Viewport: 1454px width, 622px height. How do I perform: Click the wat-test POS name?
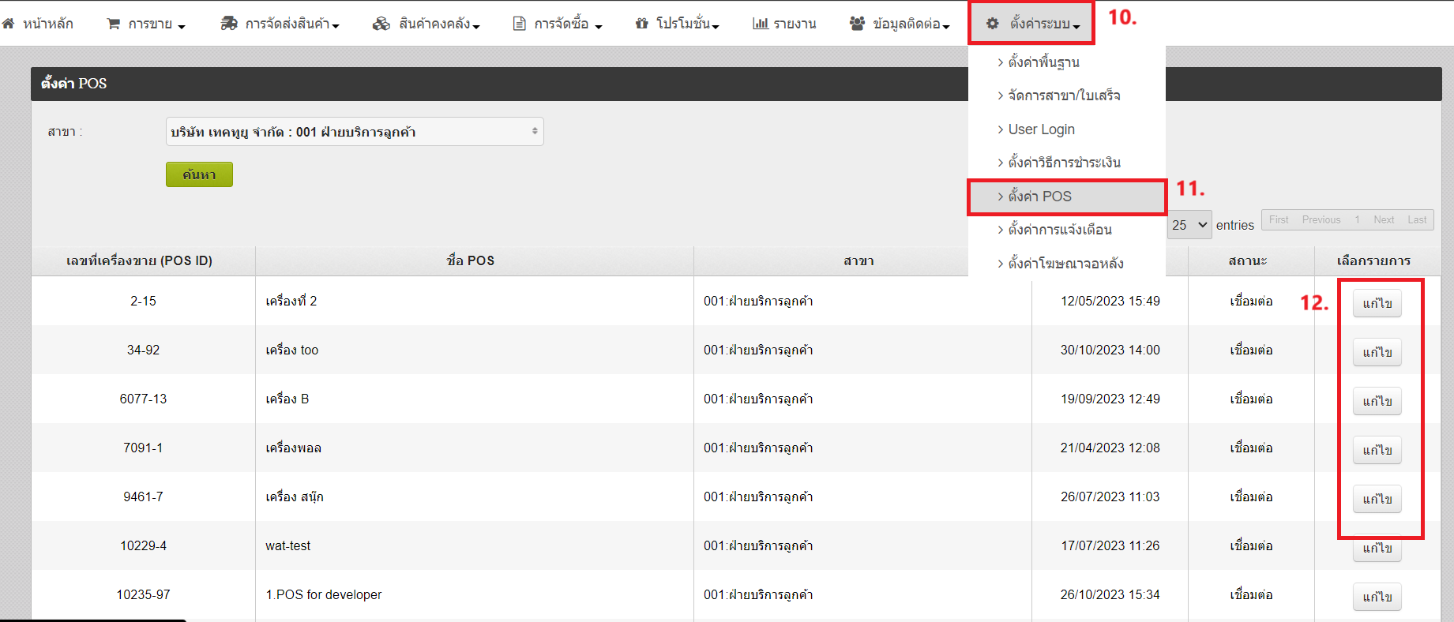pyautogui.click(x=288, y=545)
